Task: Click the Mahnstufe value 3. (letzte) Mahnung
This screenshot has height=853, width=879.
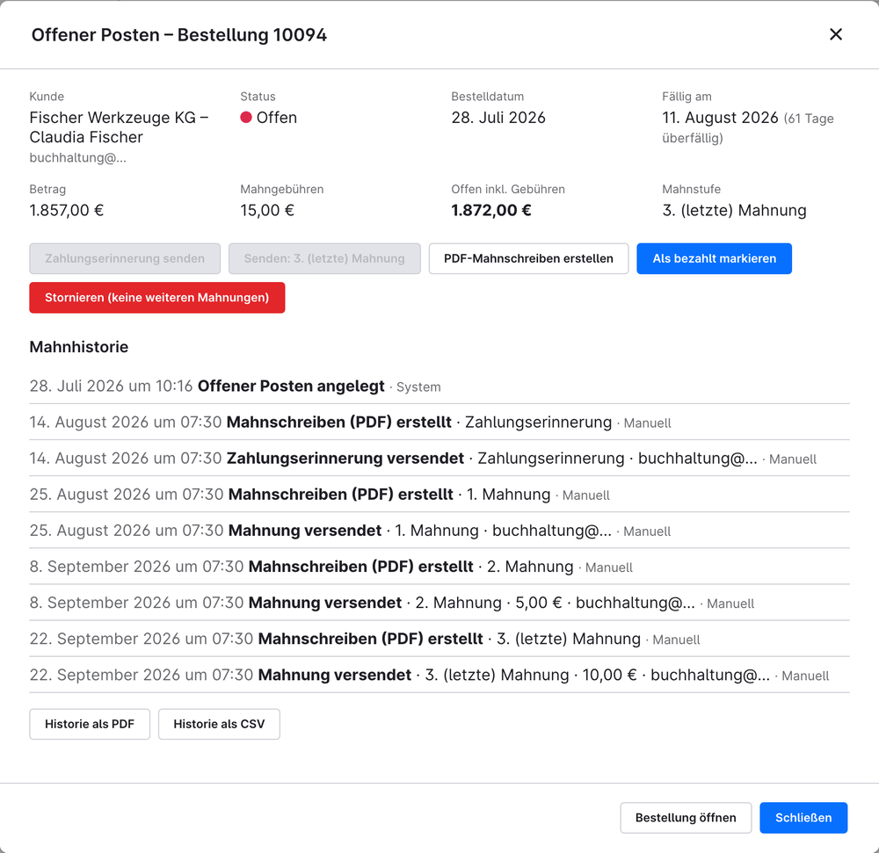Action: coord(734,211)
